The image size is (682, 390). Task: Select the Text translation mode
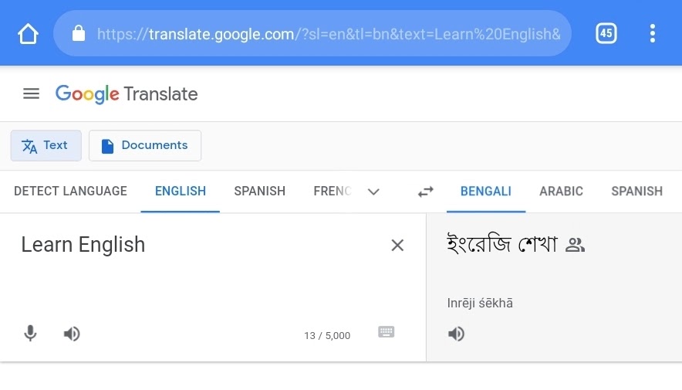coord(46,146)
